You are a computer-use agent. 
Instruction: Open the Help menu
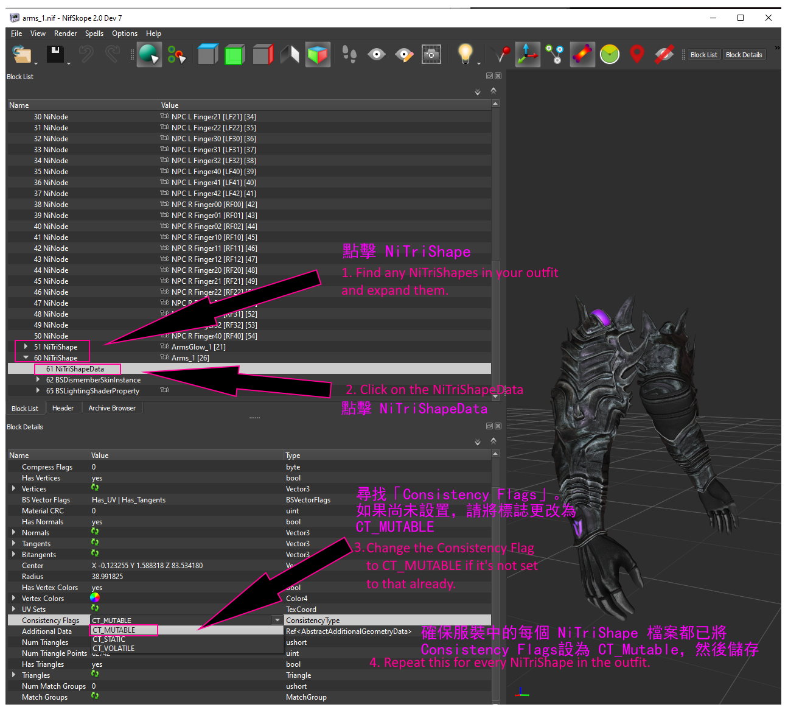tap(153, 33)
